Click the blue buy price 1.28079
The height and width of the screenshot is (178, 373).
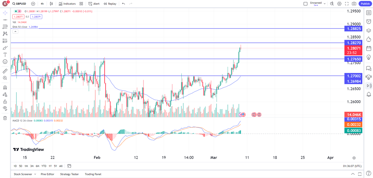click(36, 17)
